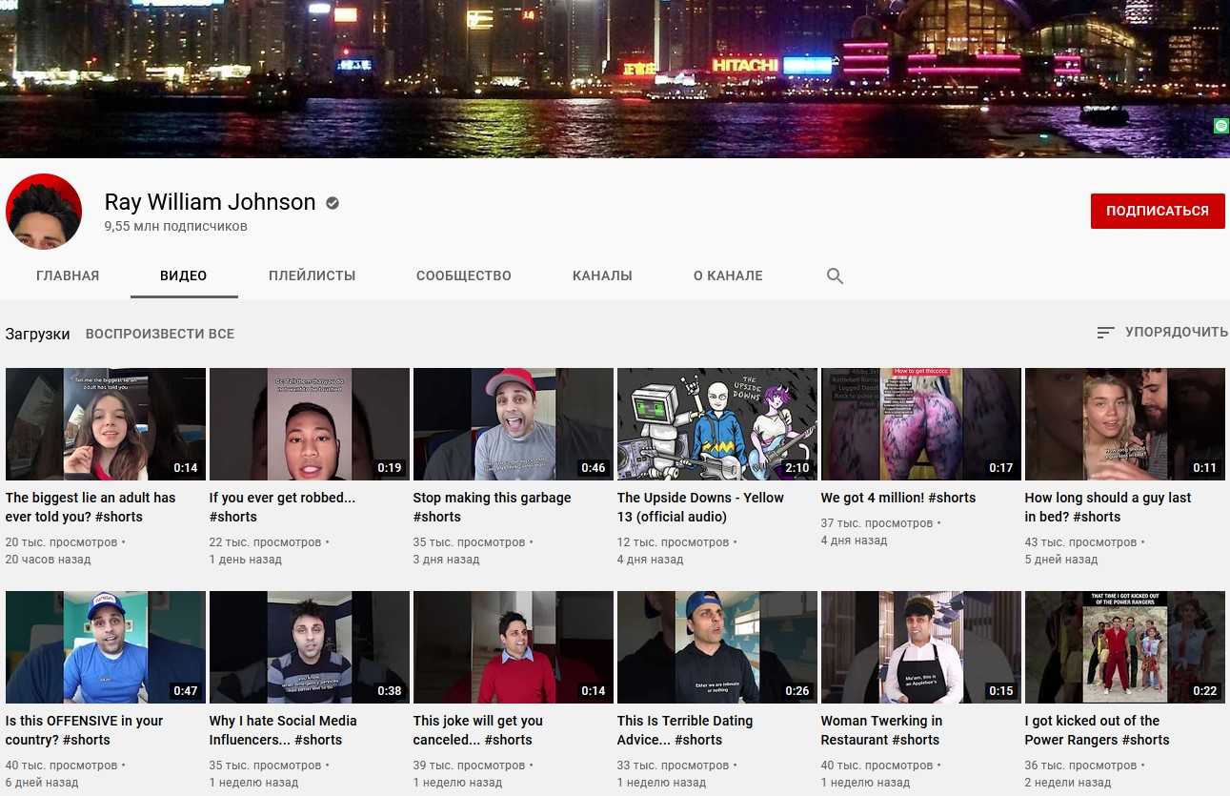Open the О КАНАЛЕ tab
Screen dimensions: 1230x796
(728, 276)
